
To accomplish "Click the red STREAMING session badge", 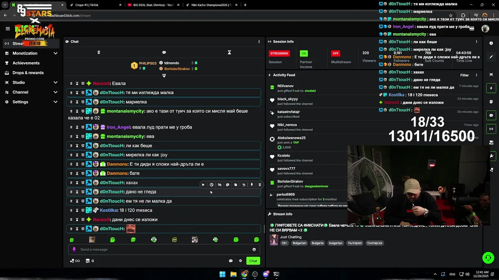I will pyautogui.click(x=279, y=53).
